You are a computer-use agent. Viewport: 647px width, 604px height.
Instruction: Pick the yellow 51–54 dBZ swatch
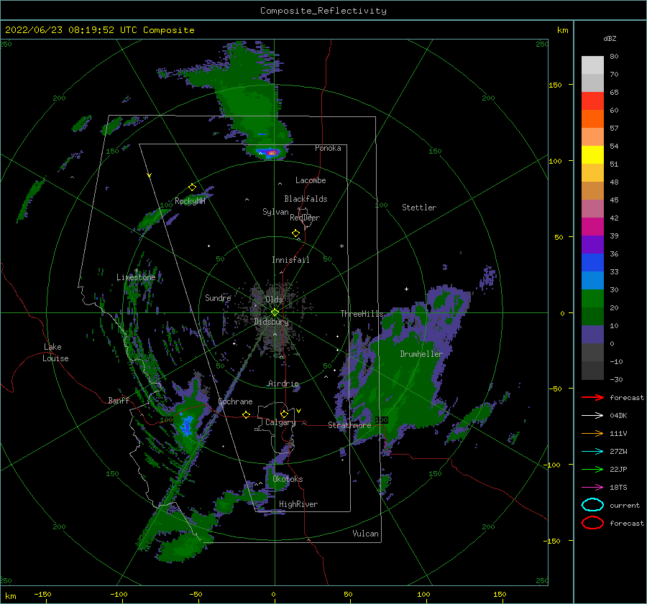coord(592,154)
